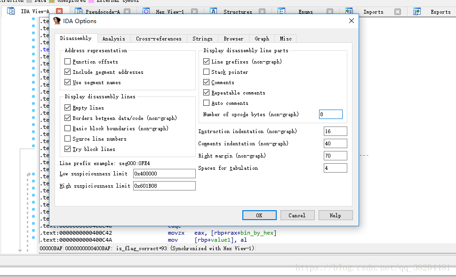This screenshot has height=277, width=456.
Task: Close the Hex View-1 tab
Action: [194, 12]
